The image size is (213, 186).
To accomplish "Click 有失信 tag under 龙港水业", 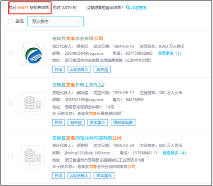I will (x=102, y=69).
